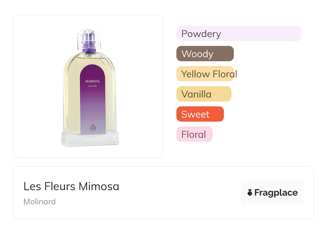
Task: Click the Molinard crest emblem on the bottle
Action: (x=93, y=128)
